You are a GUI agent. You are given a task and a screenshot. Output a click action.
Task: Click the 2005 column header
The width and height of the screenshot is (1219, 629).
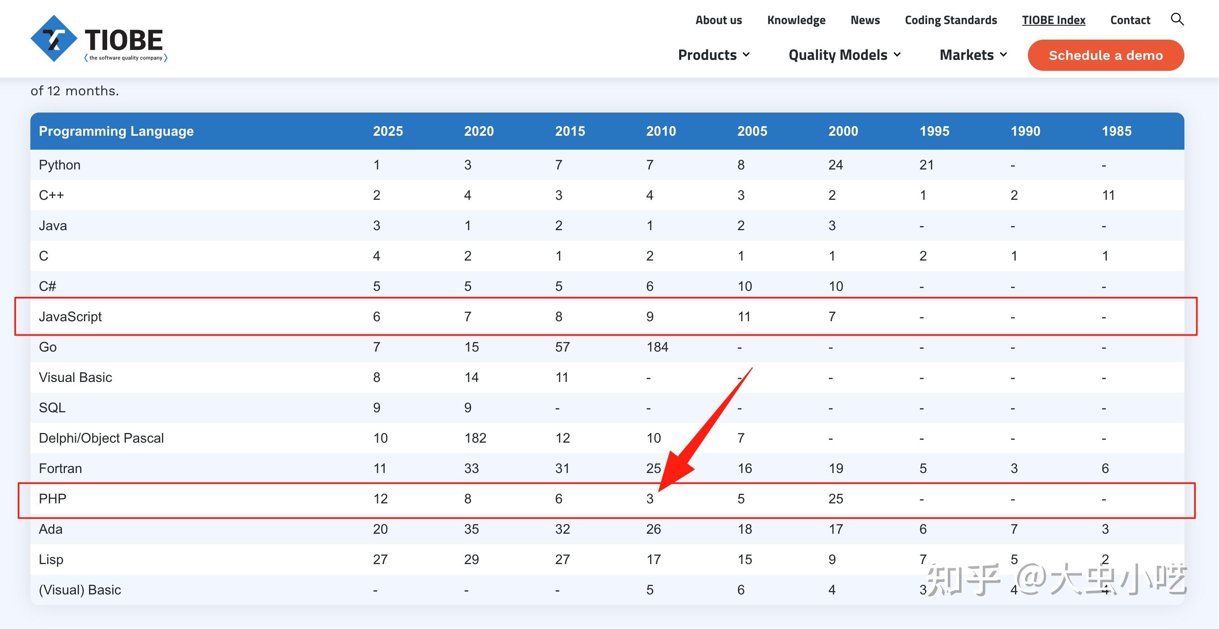pyautogui.click(x=752, y=131)
